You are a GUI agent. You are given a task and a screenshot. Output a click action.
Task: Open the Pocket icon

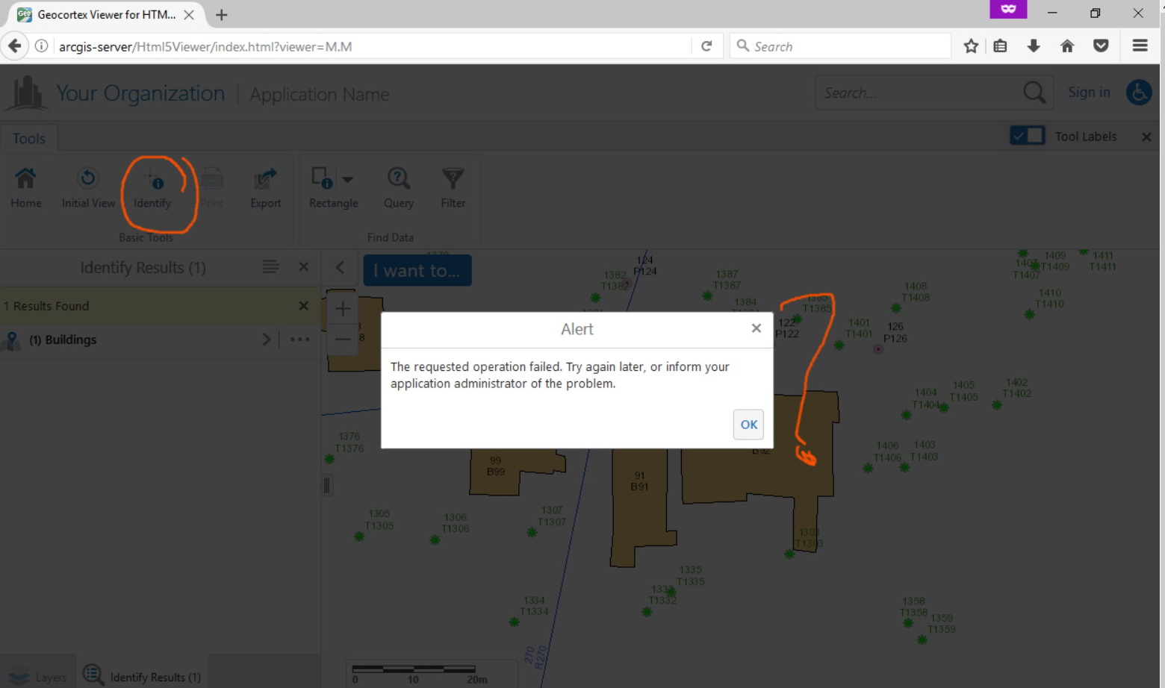coord(1101,46)
